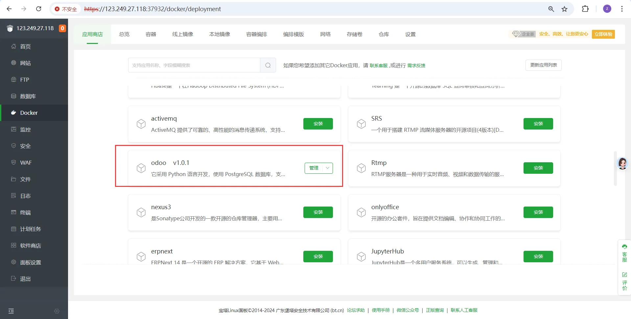Install the nexus3 application
631x319 pixels.
tap(318, 212)
